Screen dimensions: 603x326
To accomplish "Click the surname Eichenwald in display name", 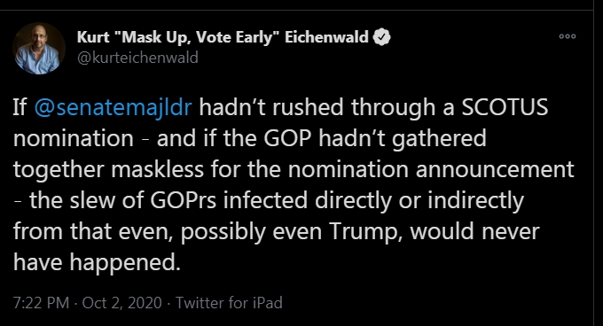I will pyautogui.click(x=326, y=37).
